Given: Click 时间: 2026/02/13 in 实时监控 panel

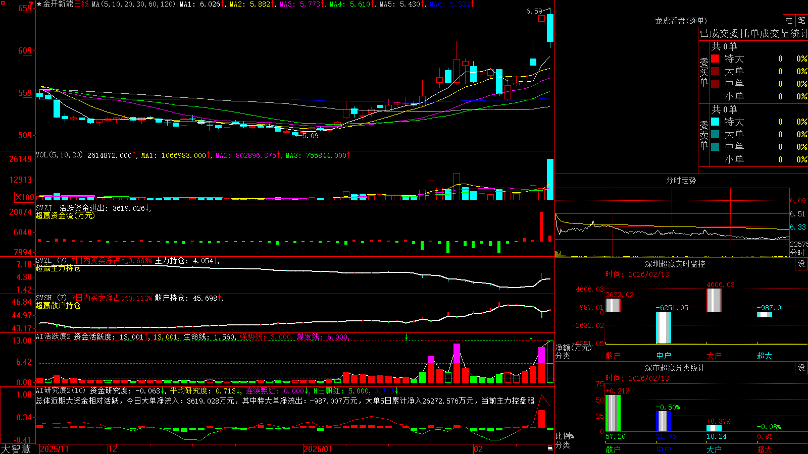Looking at the screenshot, I should pyautogui.click(x=637, y=274).
